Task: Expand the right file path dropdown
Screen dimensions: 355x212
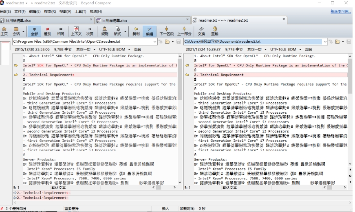Action: (x=325, y=42)
